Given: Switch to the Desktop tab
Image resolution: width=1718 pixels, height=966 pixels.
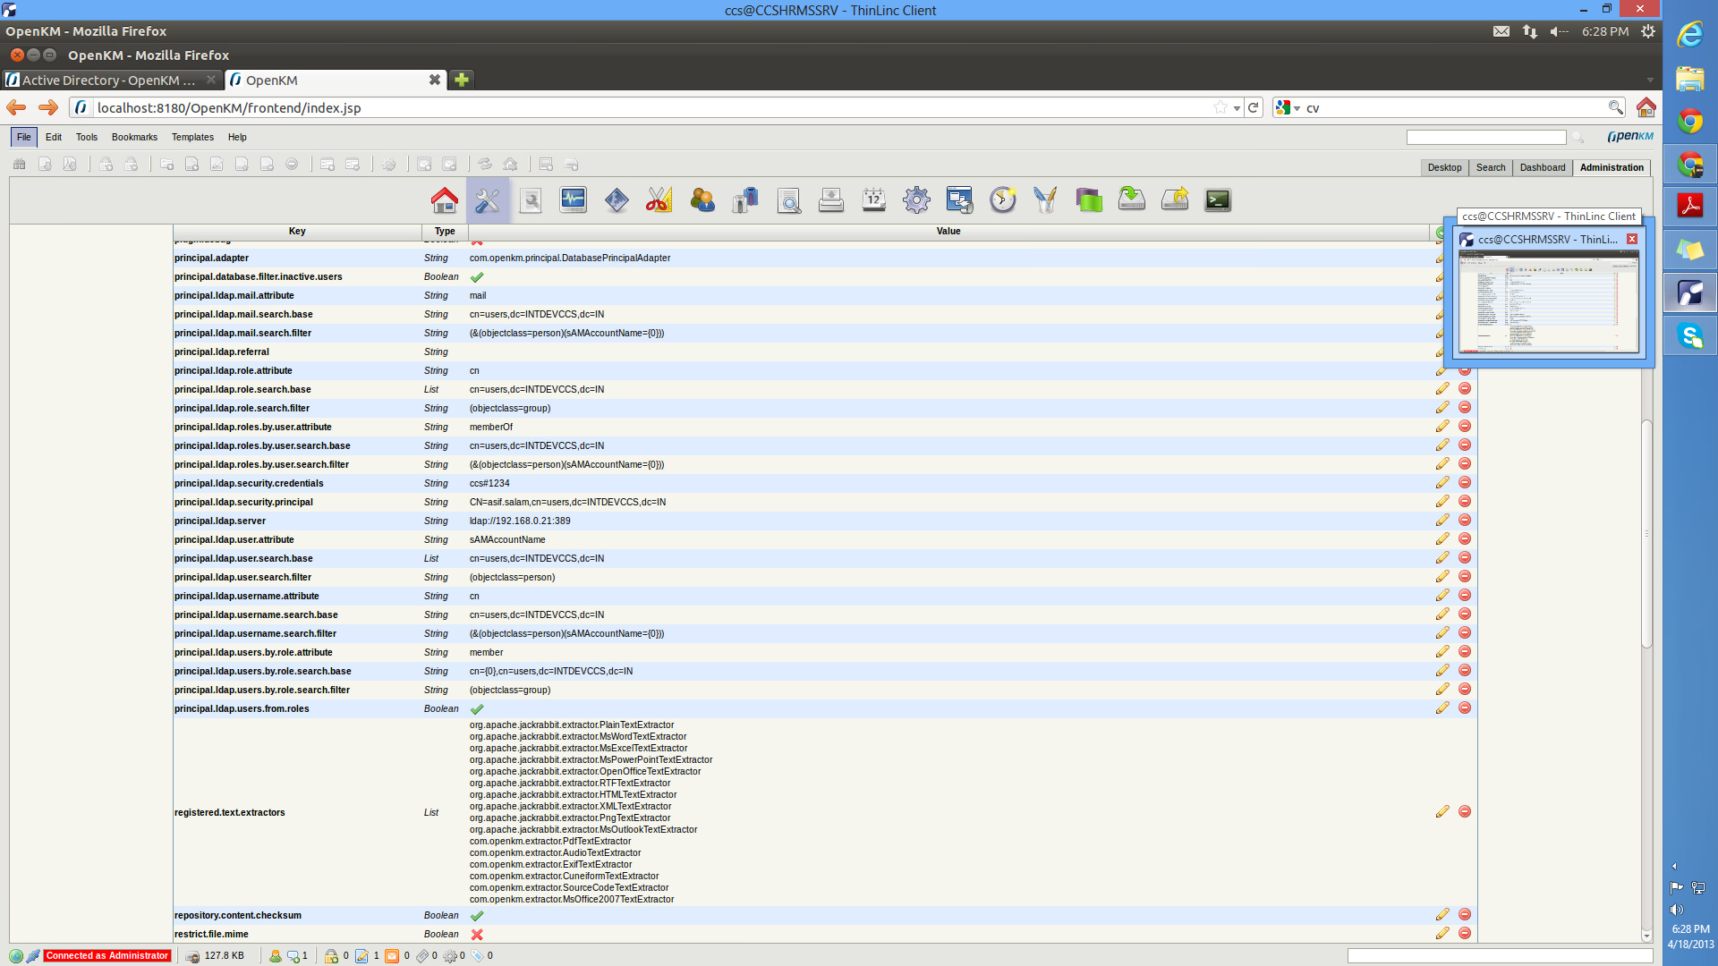Looking at the screenshot, I should 1443,168.
